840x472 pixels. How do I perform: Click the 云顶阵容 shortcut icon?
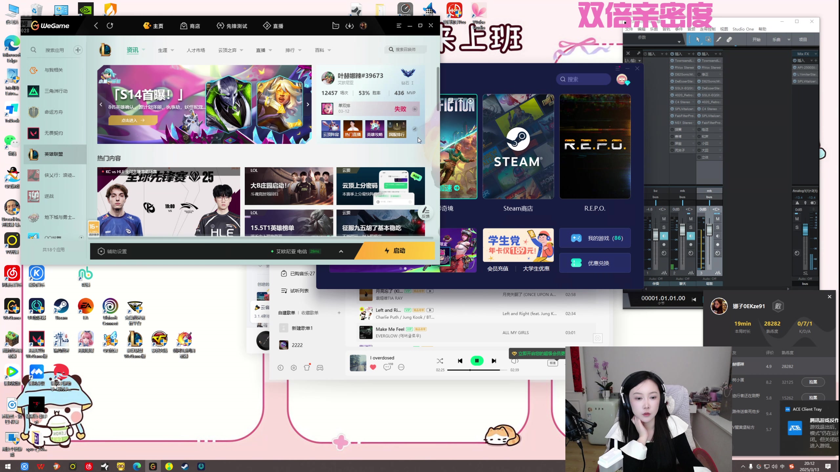[331, 129]
